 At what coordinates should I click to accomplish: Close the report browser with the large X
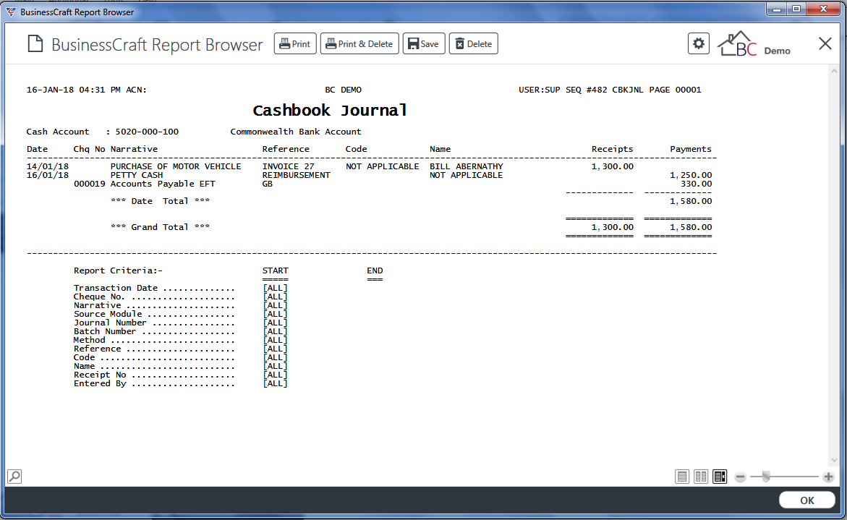825,43
